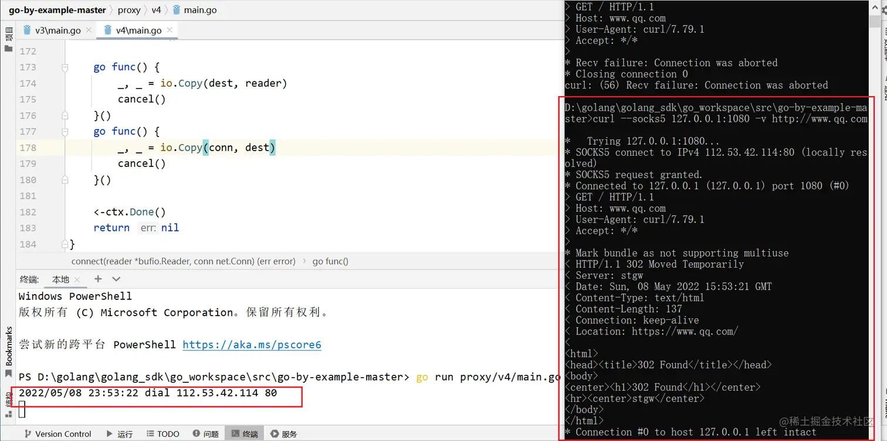
Task: Close the 本地 terminal tab
Action: (77, 280)
